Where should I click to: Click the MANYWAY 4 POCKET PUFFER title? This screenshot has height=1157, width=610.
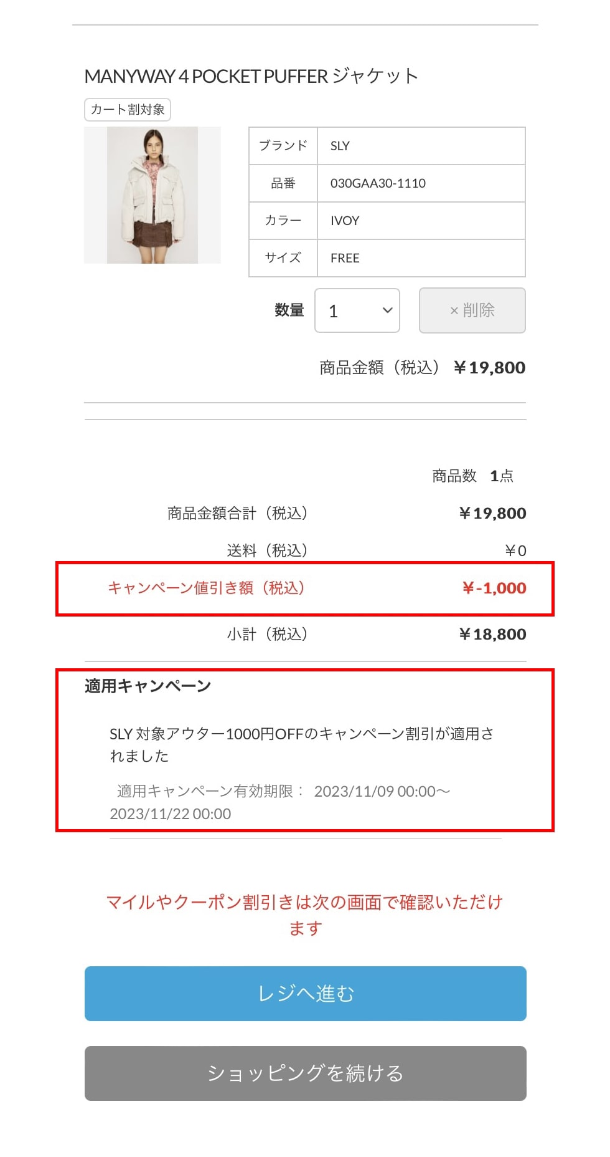[251, 76]
